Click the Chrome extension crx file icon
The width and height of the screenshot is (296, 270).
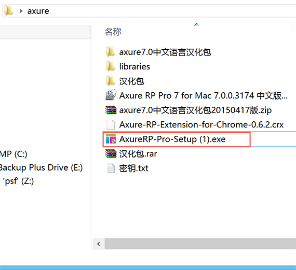pos(111,124)
